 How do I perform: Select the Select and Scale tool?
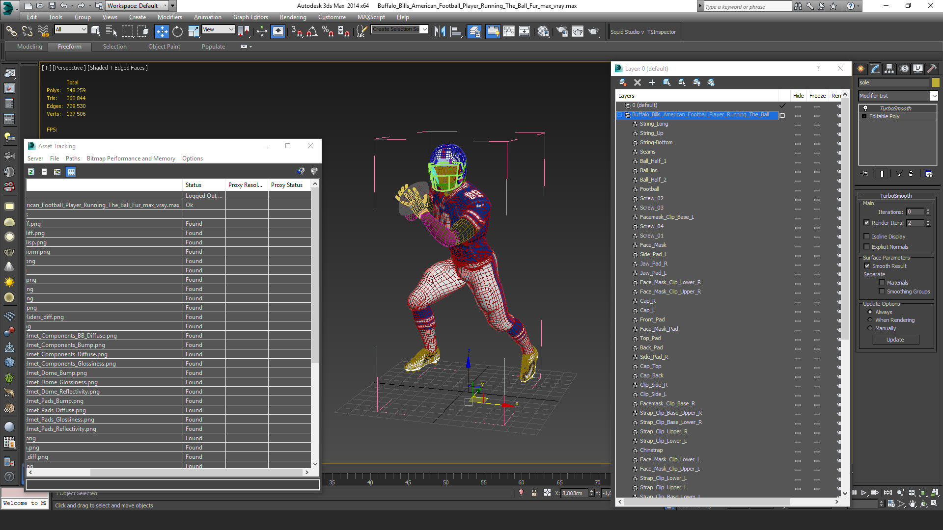[194, 32]
